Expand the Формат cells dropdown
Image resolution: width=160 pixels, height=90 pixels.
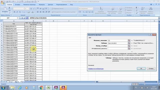pyautogui.click(x=132, y=13)
